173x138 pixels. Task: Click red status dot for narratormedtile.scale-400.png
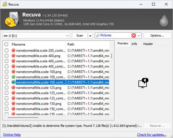[13, 56]
